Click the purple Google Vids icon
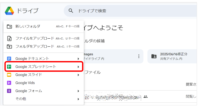Image resolution: width=198 pixels, height=107 pixels. point(9,83)
